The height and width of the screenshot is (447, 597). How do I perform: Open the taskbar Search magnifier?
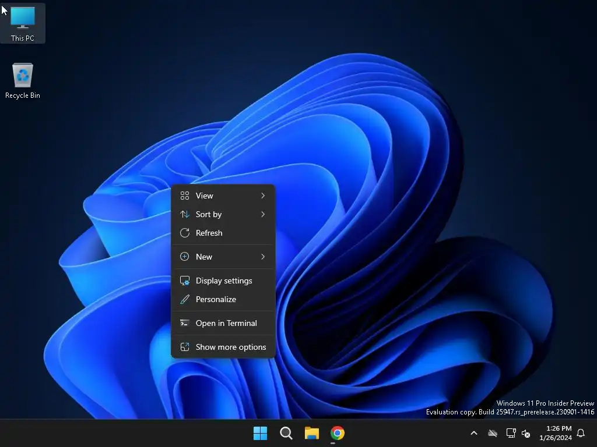point(286,433)
